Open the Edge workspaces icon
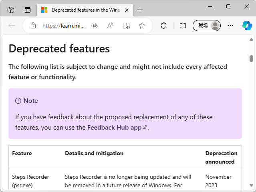 coord(11,10)
